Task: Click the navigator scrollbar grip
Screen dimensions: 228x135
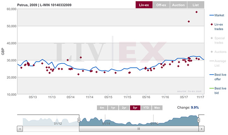Action: click(139, 129)
